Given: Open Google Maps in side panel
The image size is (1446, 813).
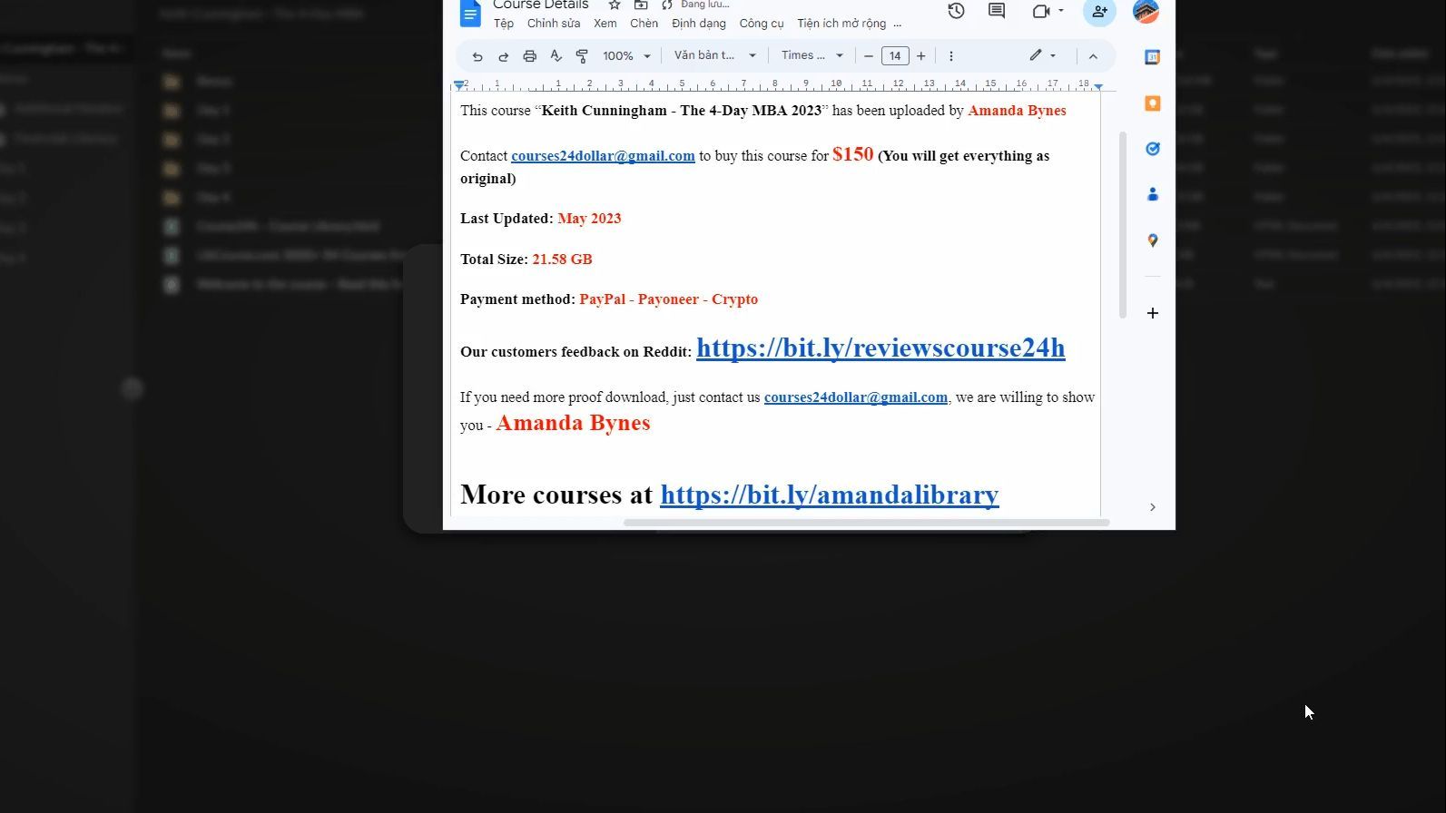Looking at the screenshot, I should click(1153, 240).
